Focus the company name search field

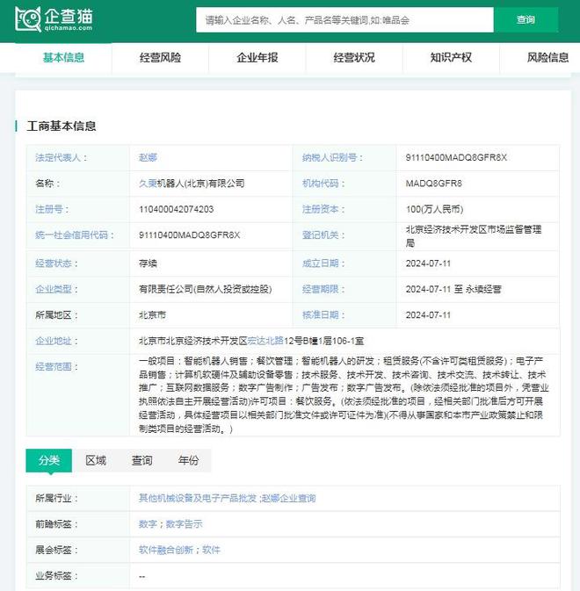click(344, 20)
